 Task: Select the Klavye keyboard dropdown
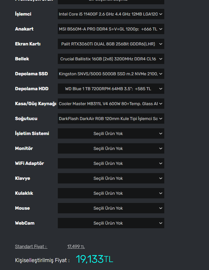111,178
